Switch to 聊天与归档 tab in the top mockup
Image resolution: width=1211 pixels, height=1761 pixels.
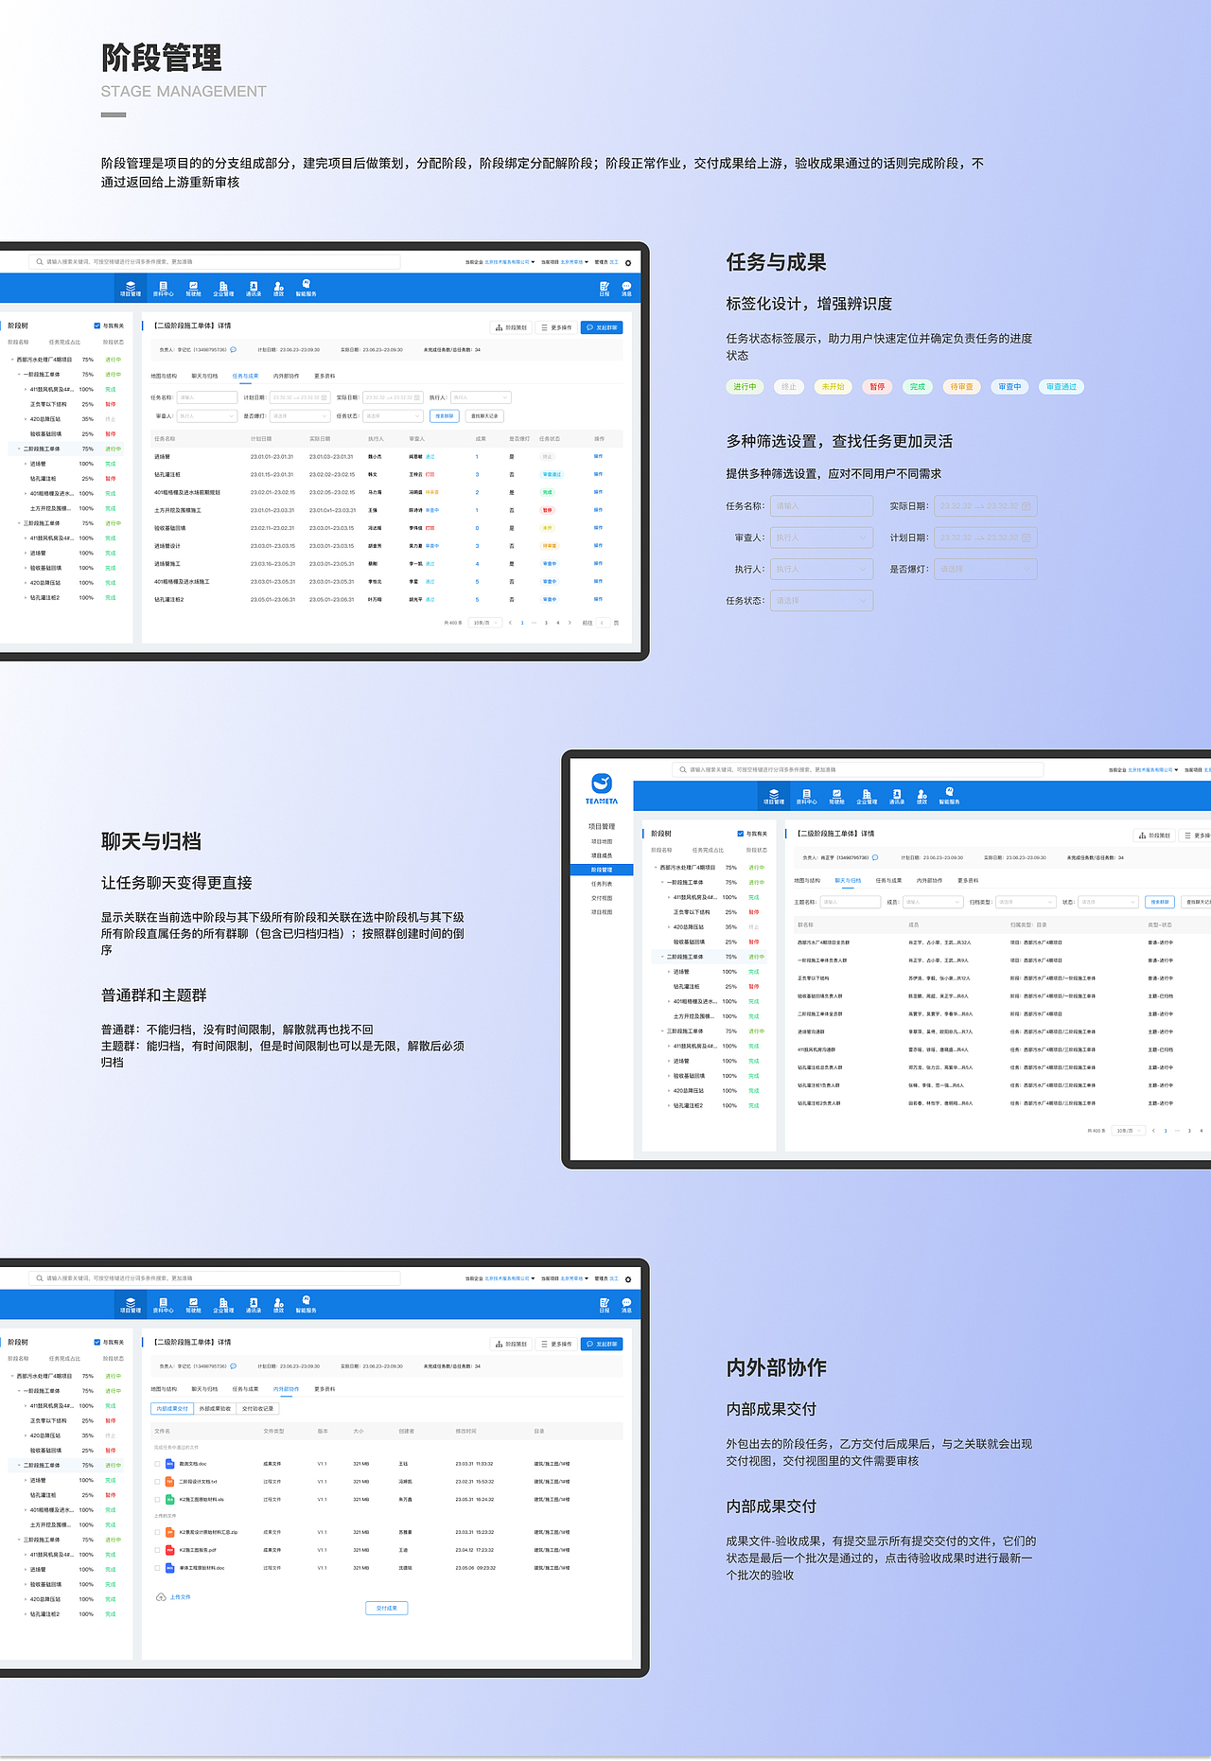click(204, 376)
